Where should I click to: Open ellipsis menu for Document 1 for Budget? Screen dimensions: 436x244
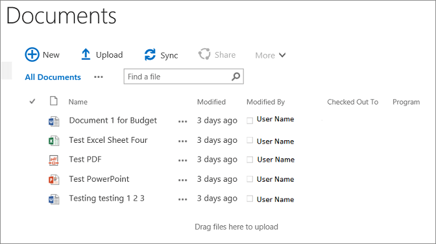[183, 121]
